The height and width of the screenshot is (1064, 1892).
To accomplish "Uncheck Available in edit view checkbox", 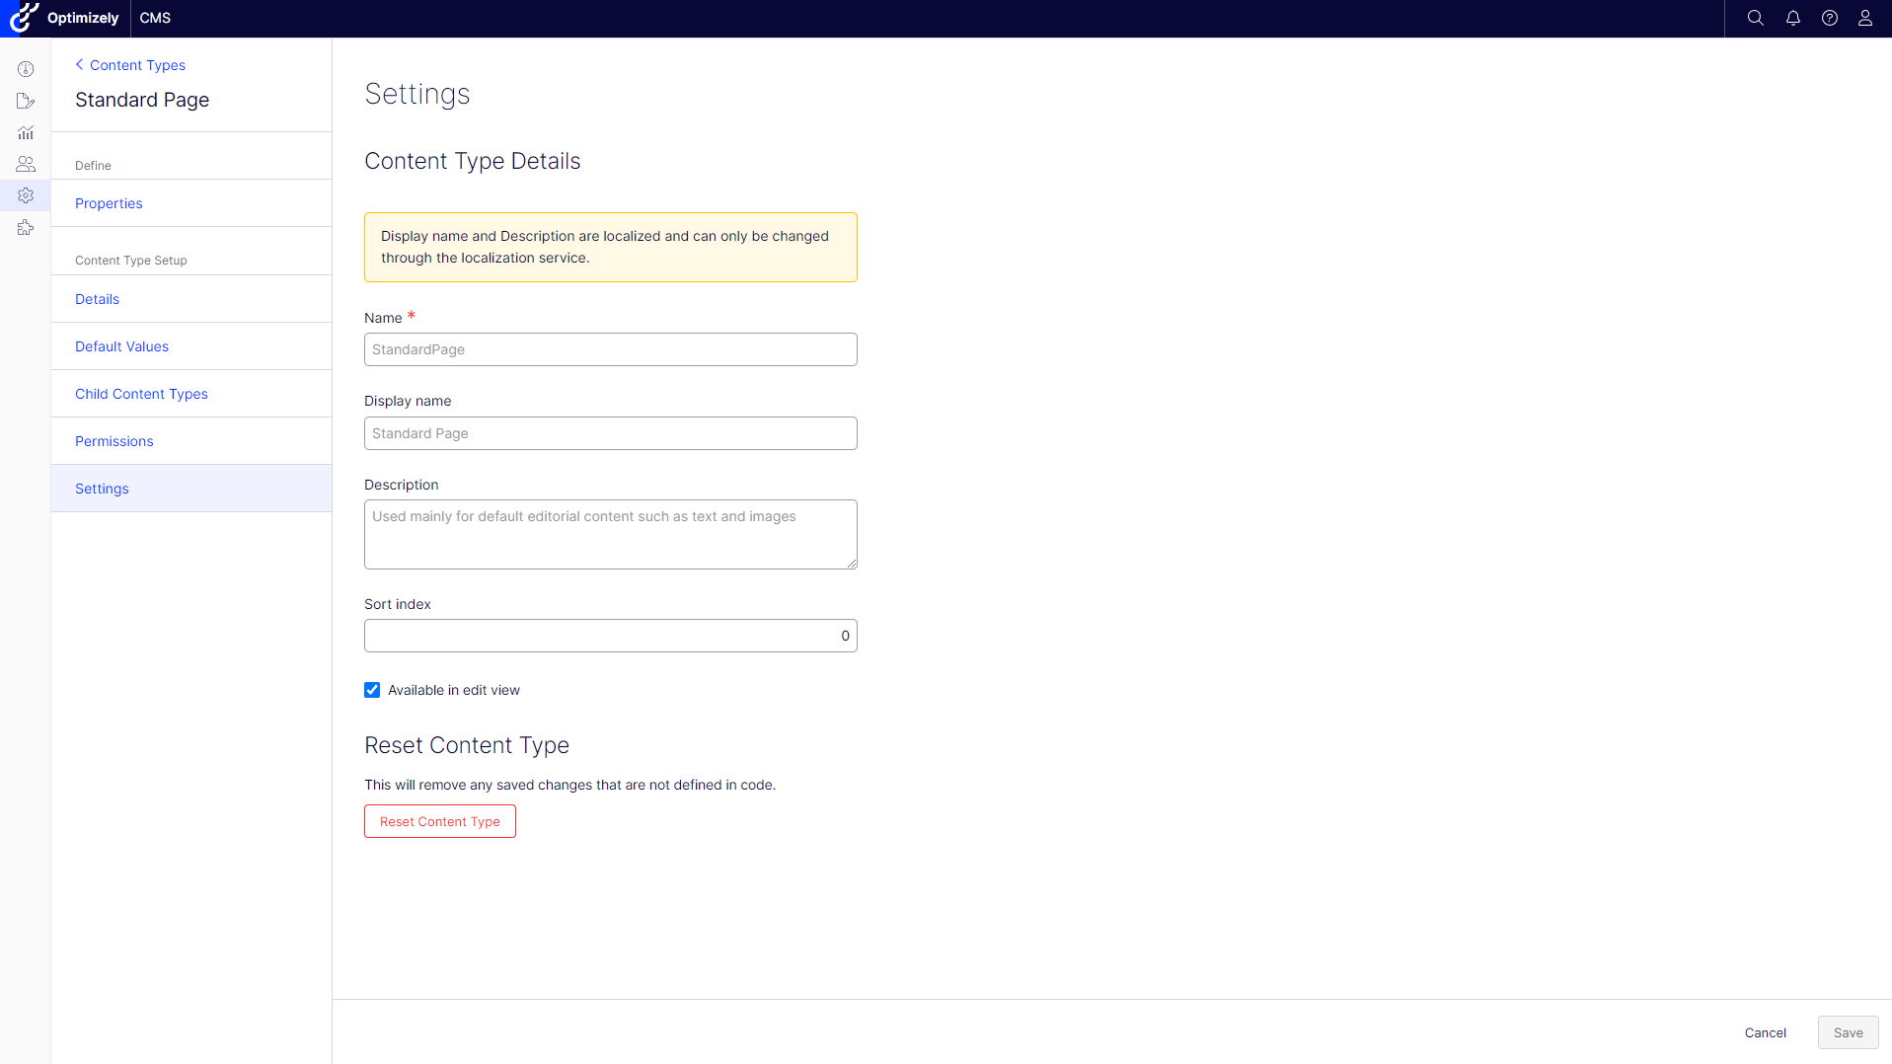I will tap(372, 690).
